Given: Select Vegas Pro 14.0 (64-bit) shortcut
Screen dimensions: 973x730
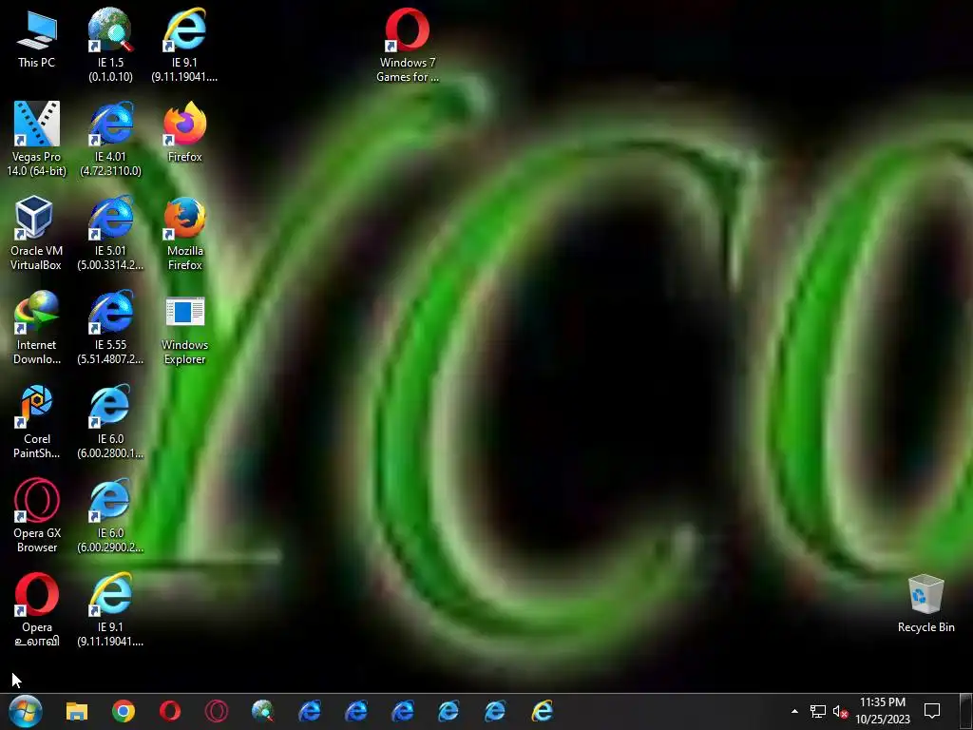Looking at the screenshot, I should tap(37, 139).
